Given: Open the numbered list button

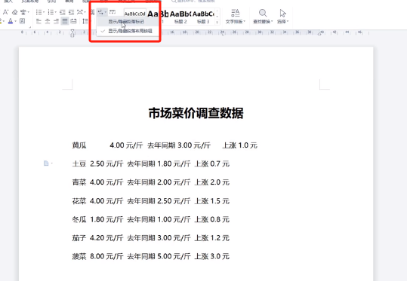Looking at the screenshot, I should pyautogui.click(x=52, y=12).
